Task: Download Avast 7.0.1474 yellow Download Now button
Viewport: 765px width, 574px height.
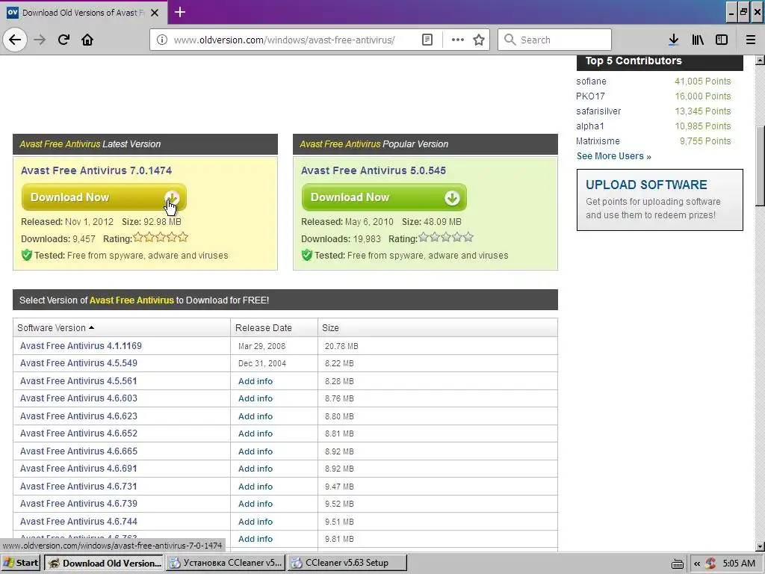Action: [x=104, y=197]
